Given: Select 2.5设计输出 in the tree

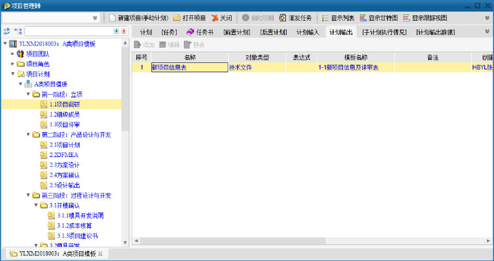Looking at the screenshot, I should [65, 185].
